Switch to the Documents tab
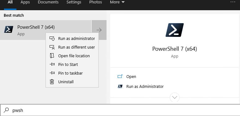Viewport: 240px width, 116px height. click(x=48, y=2)
